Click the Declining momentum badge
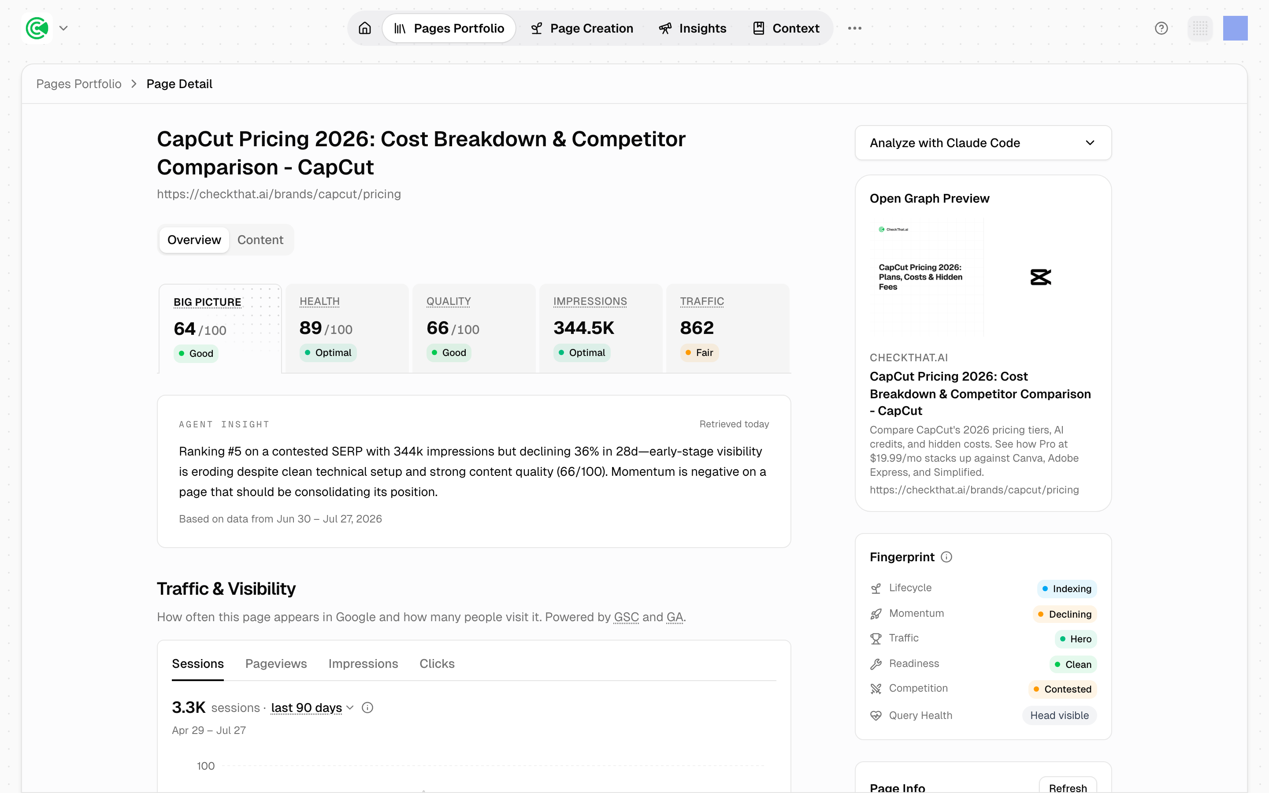The height and width of the screenshot is (793, 1269). click(x=1065, y=614)
